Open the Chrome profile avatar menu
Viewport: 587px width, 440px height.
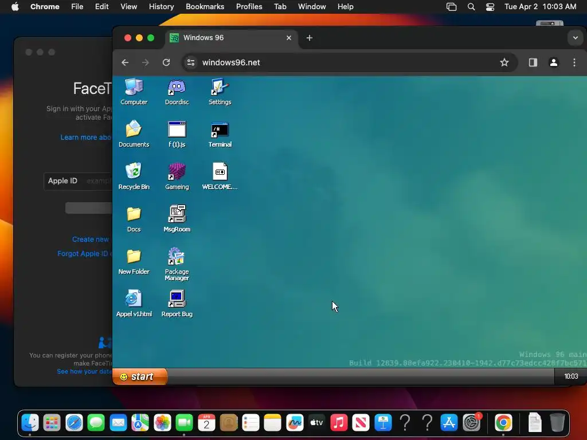[x=553, y=62]
